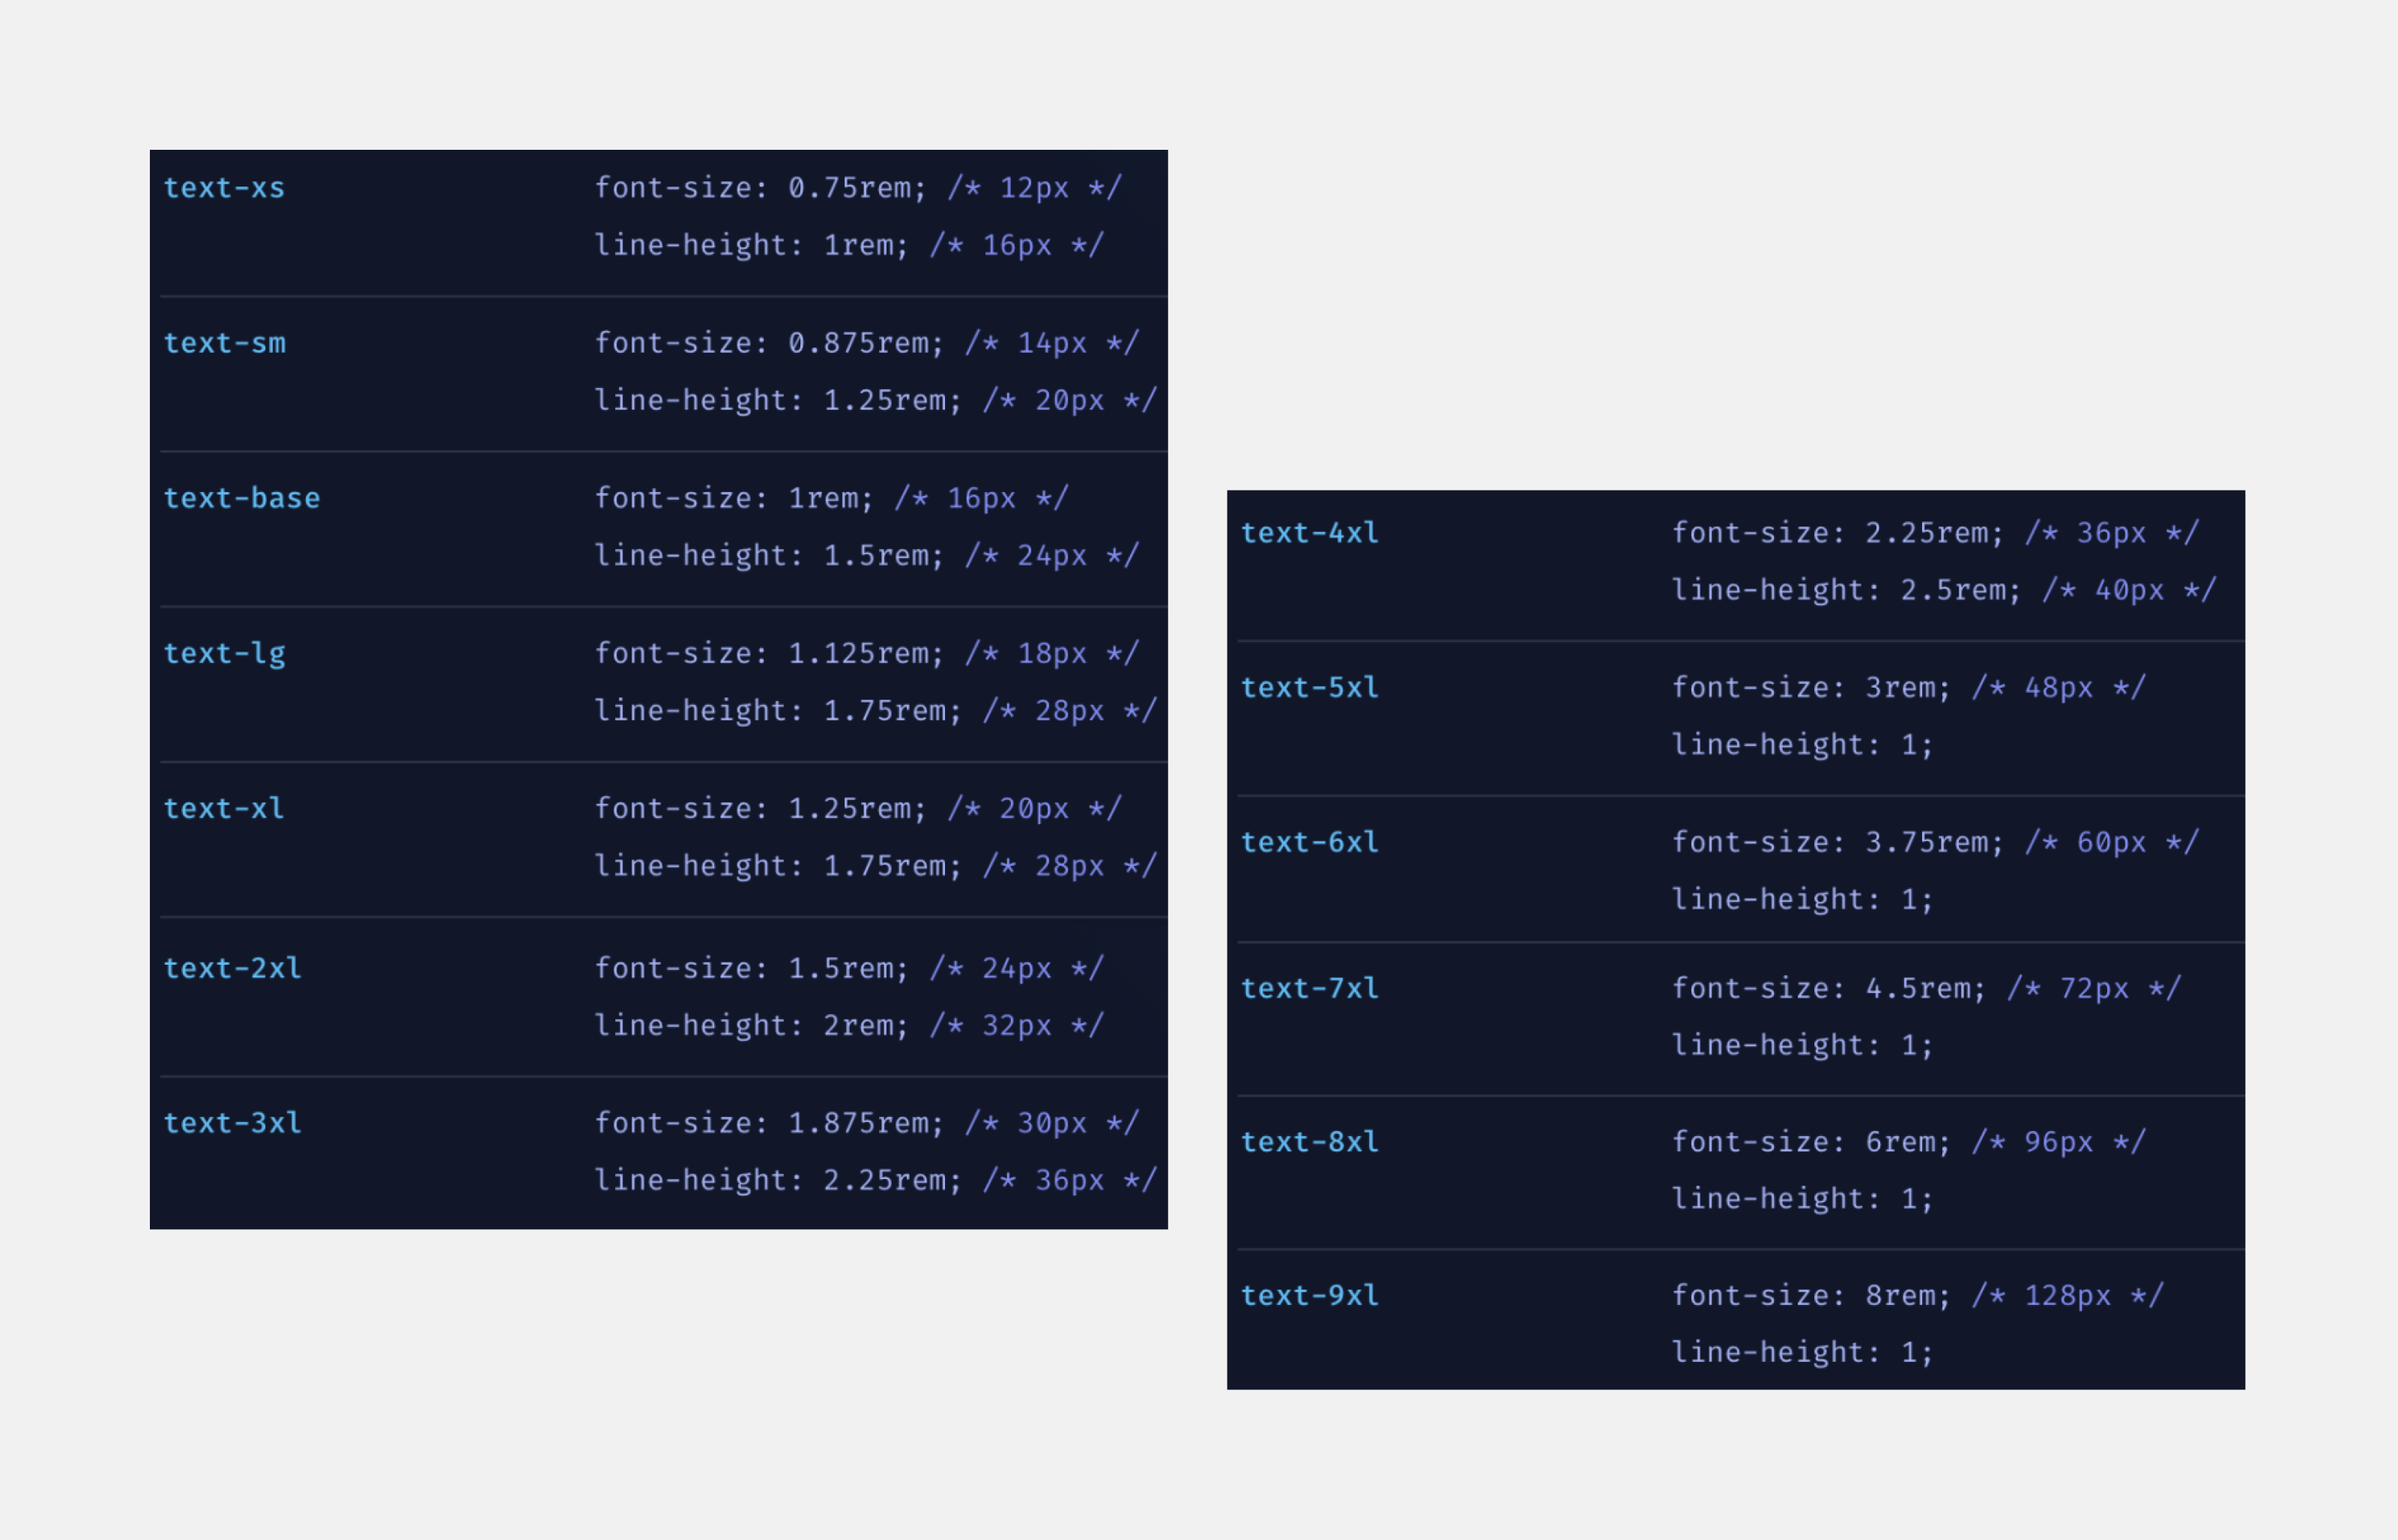Click text-lg 'line-height: 1.75rem' line
The height and width of the screenshot is (1540, 2398).
point(875,711)
